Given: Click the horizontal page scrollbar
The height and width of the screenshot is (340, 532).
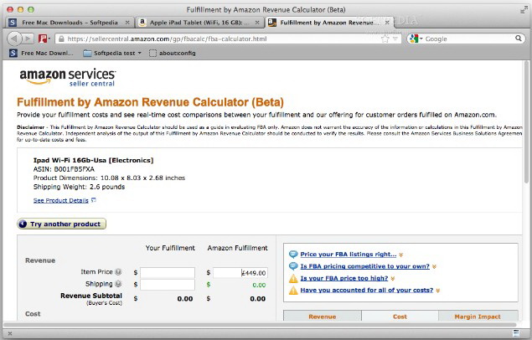Looking at the screenshot, I should click(258, 324).
